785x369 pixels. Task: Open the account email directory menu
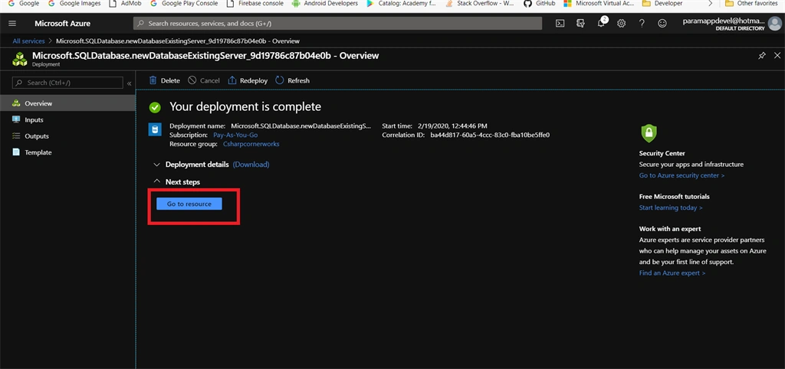point(724,24)
